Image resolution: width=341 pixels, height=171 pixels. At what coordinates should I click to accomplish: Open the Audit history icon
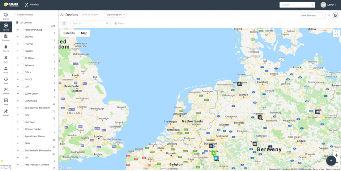coord(6,80)
